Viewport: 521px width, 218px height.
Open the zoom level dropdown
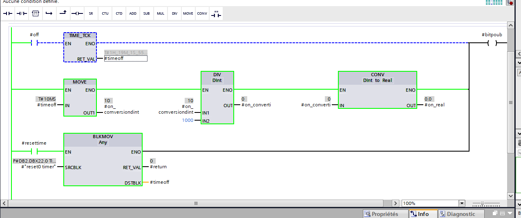[462, 203]
